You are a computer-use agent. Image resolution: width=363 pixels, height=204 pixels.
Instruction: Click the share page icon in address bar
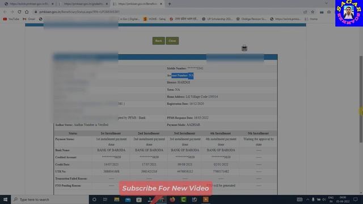click(305, 12)
